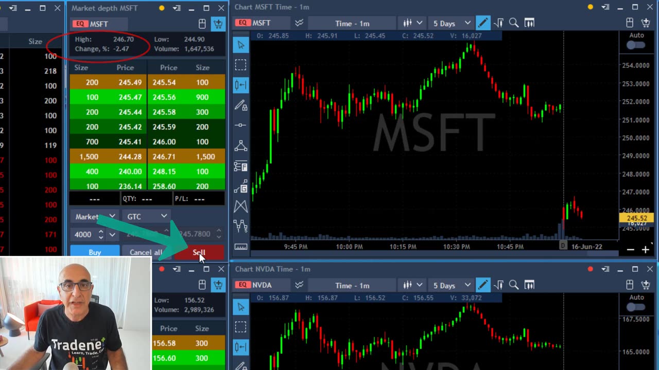The width and height of the screenshot is (659, 370).
Task: Click the magnifier search icon in NVDA chart toolbar
Action: (x=514, y=285)
